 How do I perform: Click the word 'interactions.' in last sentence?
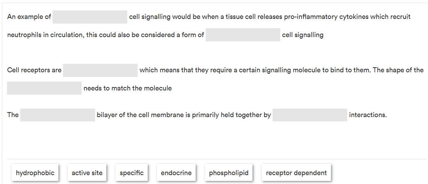[x=368, y=115]
